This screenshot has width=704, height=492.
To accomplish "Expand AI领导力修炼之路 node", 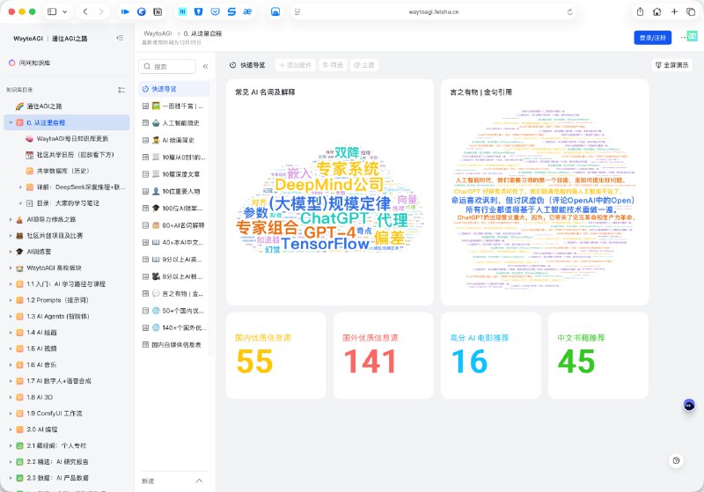I will [11, 219].
